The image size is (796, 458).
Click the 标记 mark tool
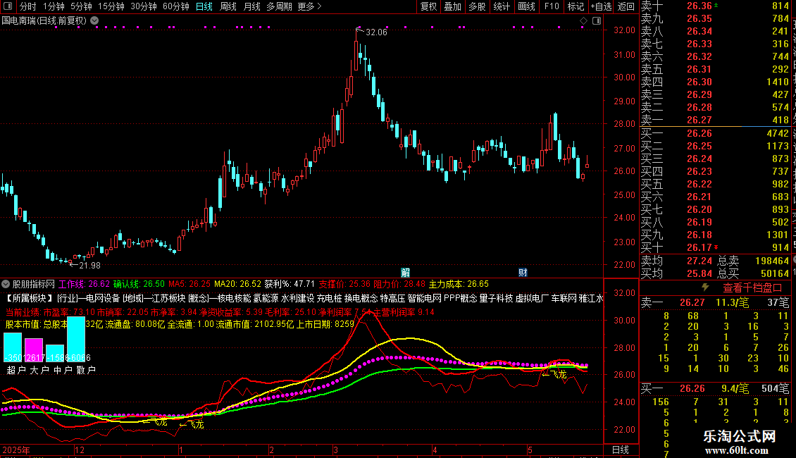coord(576,6)
